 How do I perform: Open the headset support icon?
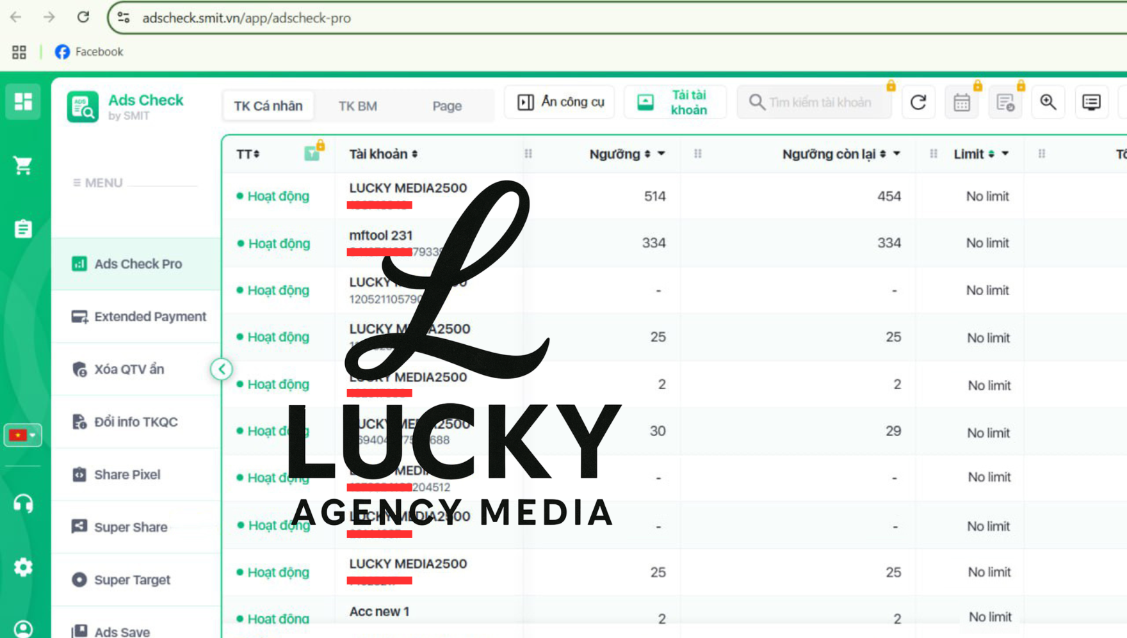[23, 504]
